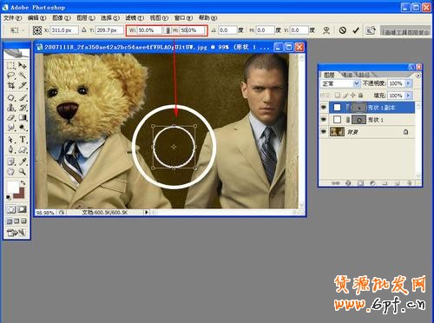Click the W width percentage field
Screen dimensions: 434x323
pos(149,30)
